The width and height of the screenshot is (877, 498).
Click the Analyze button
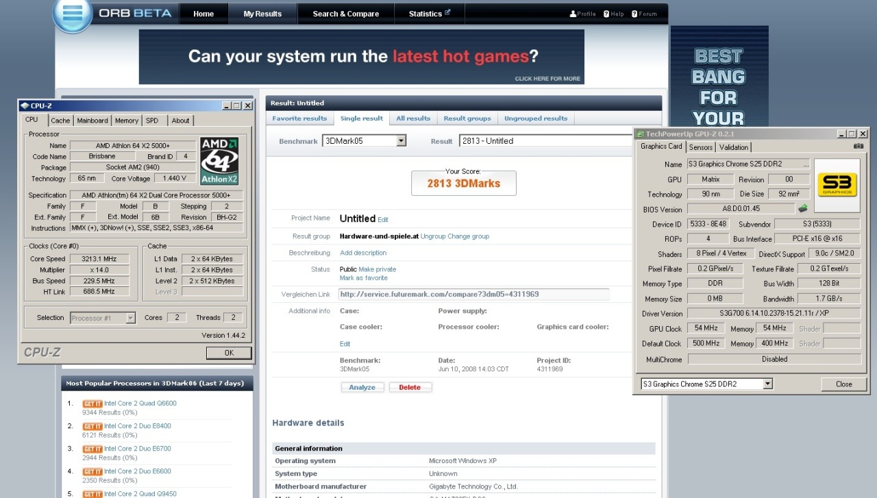[362, 387]
